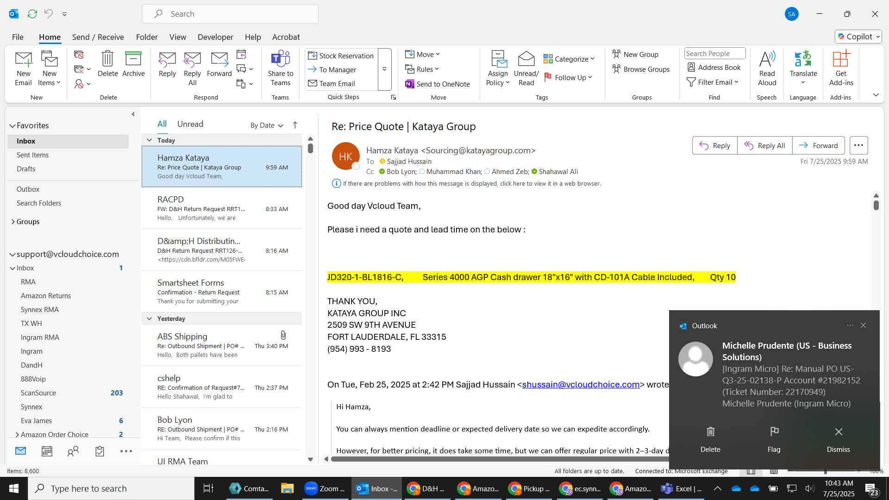Open the By Date sort dropdown
889x500 pixels.
click(267, 125)
